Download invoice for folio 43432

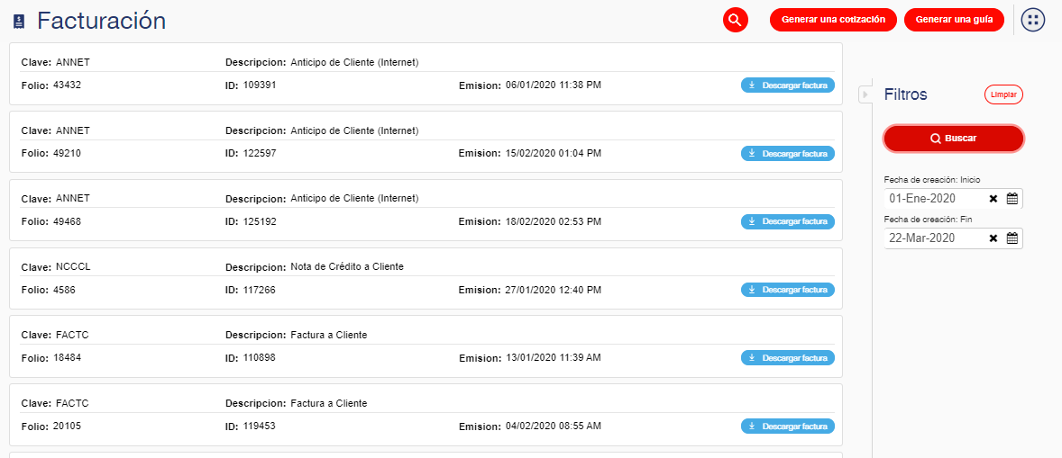tap(787, 85)
